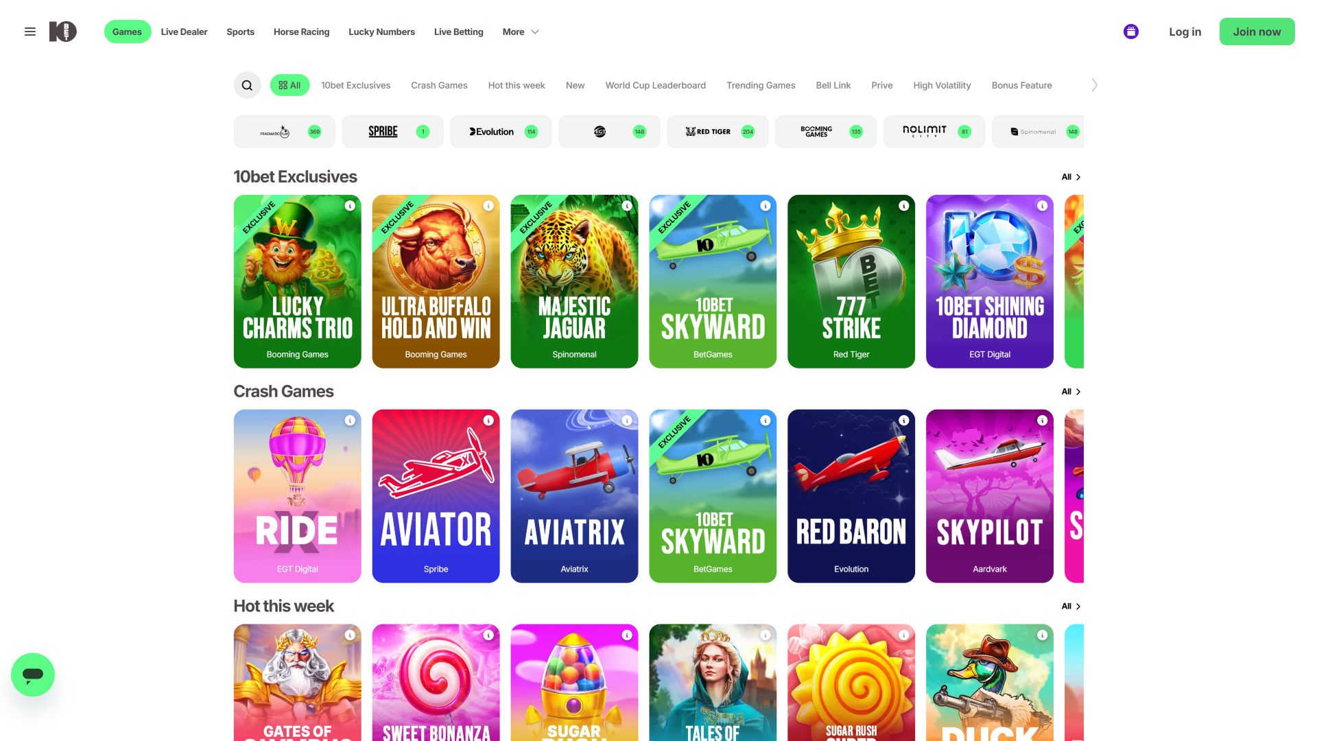Open World Cup Leaderboard category
Viewport: 1317px width, 741px height.
(655, 85)
